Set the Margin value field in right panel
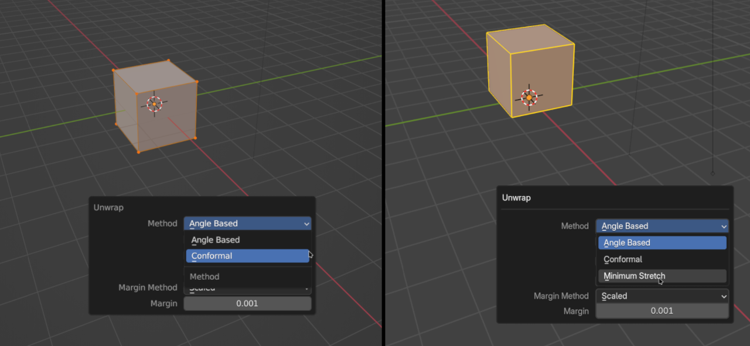 coord(662,311)
